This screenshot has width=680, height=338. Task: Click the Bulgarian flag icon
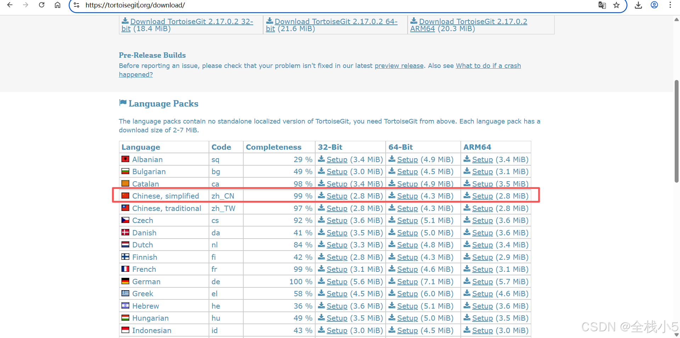click(125, 171)
